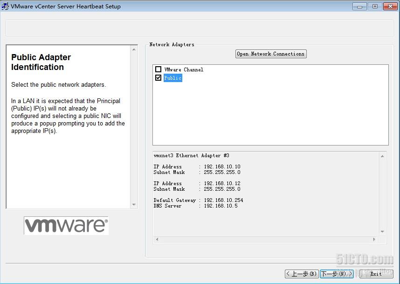
Task: Proceed with 下一步(N) button
Action: (x=337, y=274)
